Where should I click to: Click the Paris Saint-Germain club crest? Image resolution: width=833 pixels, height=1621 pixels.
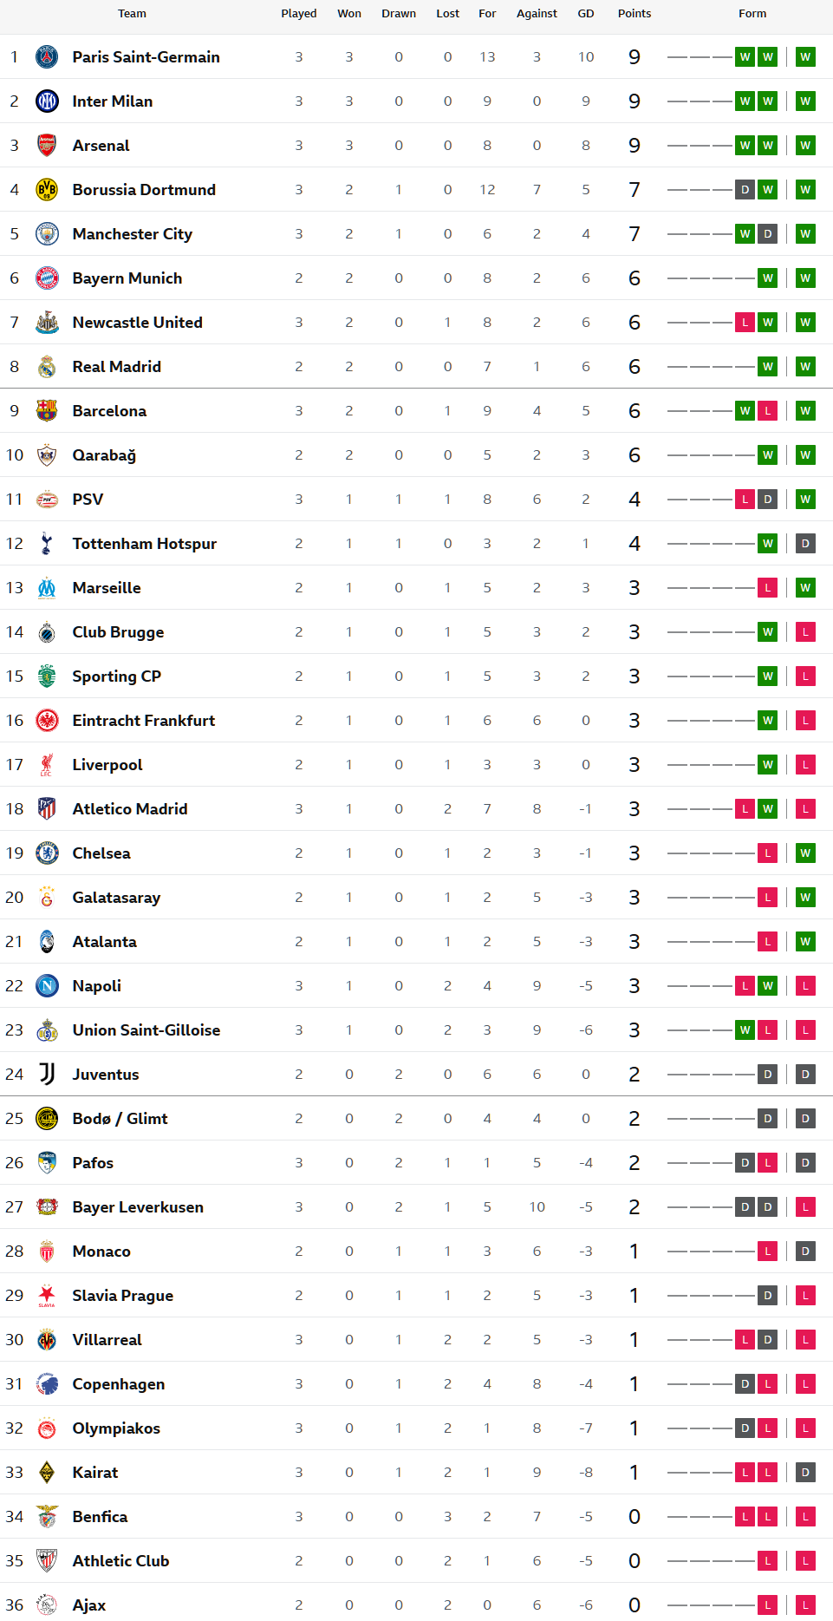[x=47, y=57]
